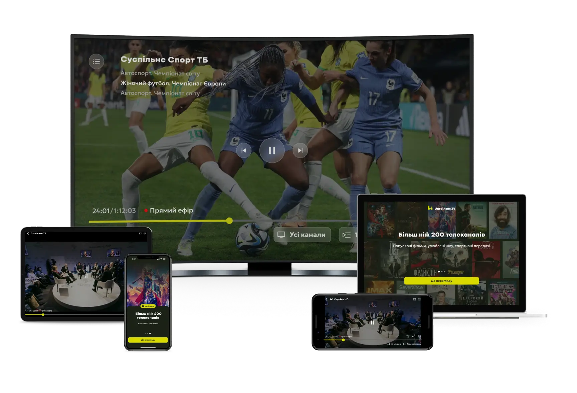Pause video on the tablet player
The image size is (577, 393).
[x=86, y=276]
